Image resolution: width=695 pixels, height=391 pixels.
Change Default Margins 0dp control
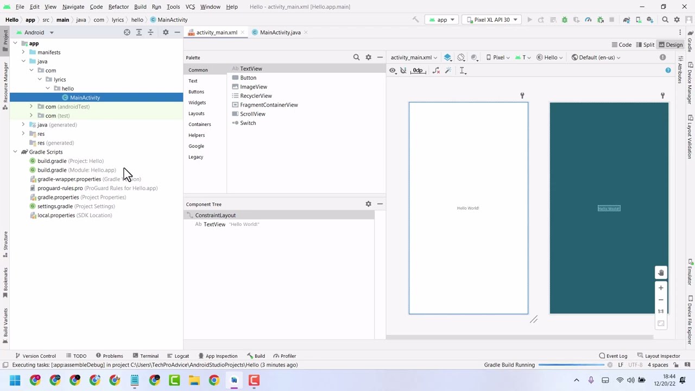pos(418,71)
